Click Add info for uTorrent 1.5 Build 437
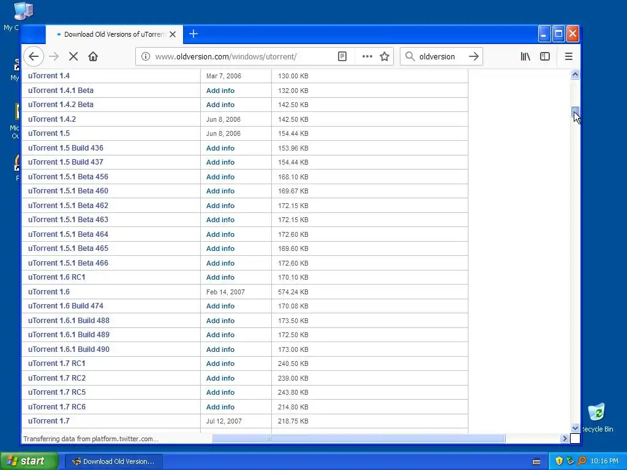 220,162
